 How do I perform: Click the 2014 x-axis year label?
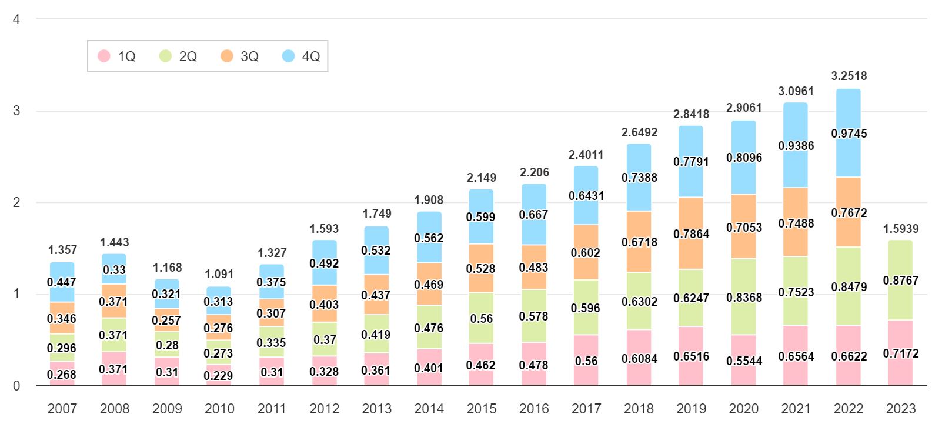click(x=429, y=409)
